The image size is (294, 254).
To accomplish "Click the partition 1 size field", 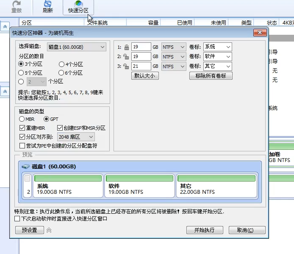I will click(141, 47).
